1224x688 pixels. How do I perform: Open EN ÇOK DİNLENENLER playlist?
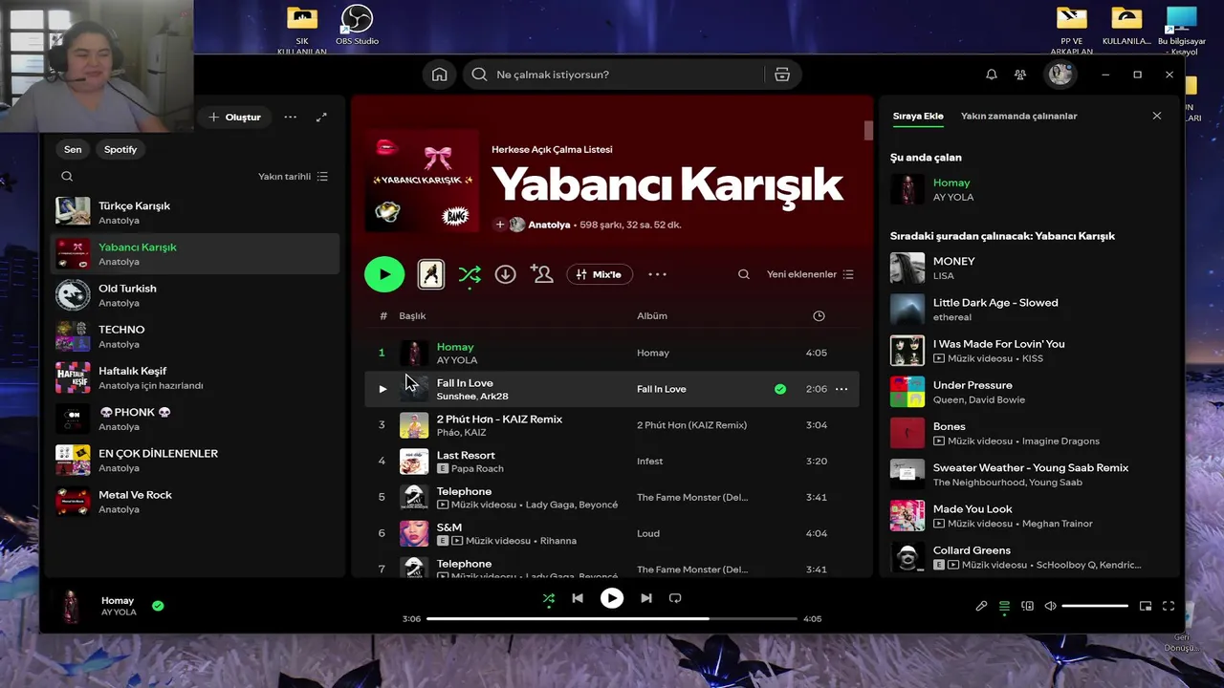[196, 460]
